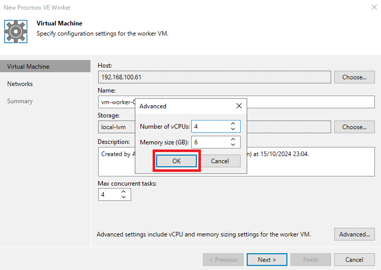Go to the Next wizard step

267,259
